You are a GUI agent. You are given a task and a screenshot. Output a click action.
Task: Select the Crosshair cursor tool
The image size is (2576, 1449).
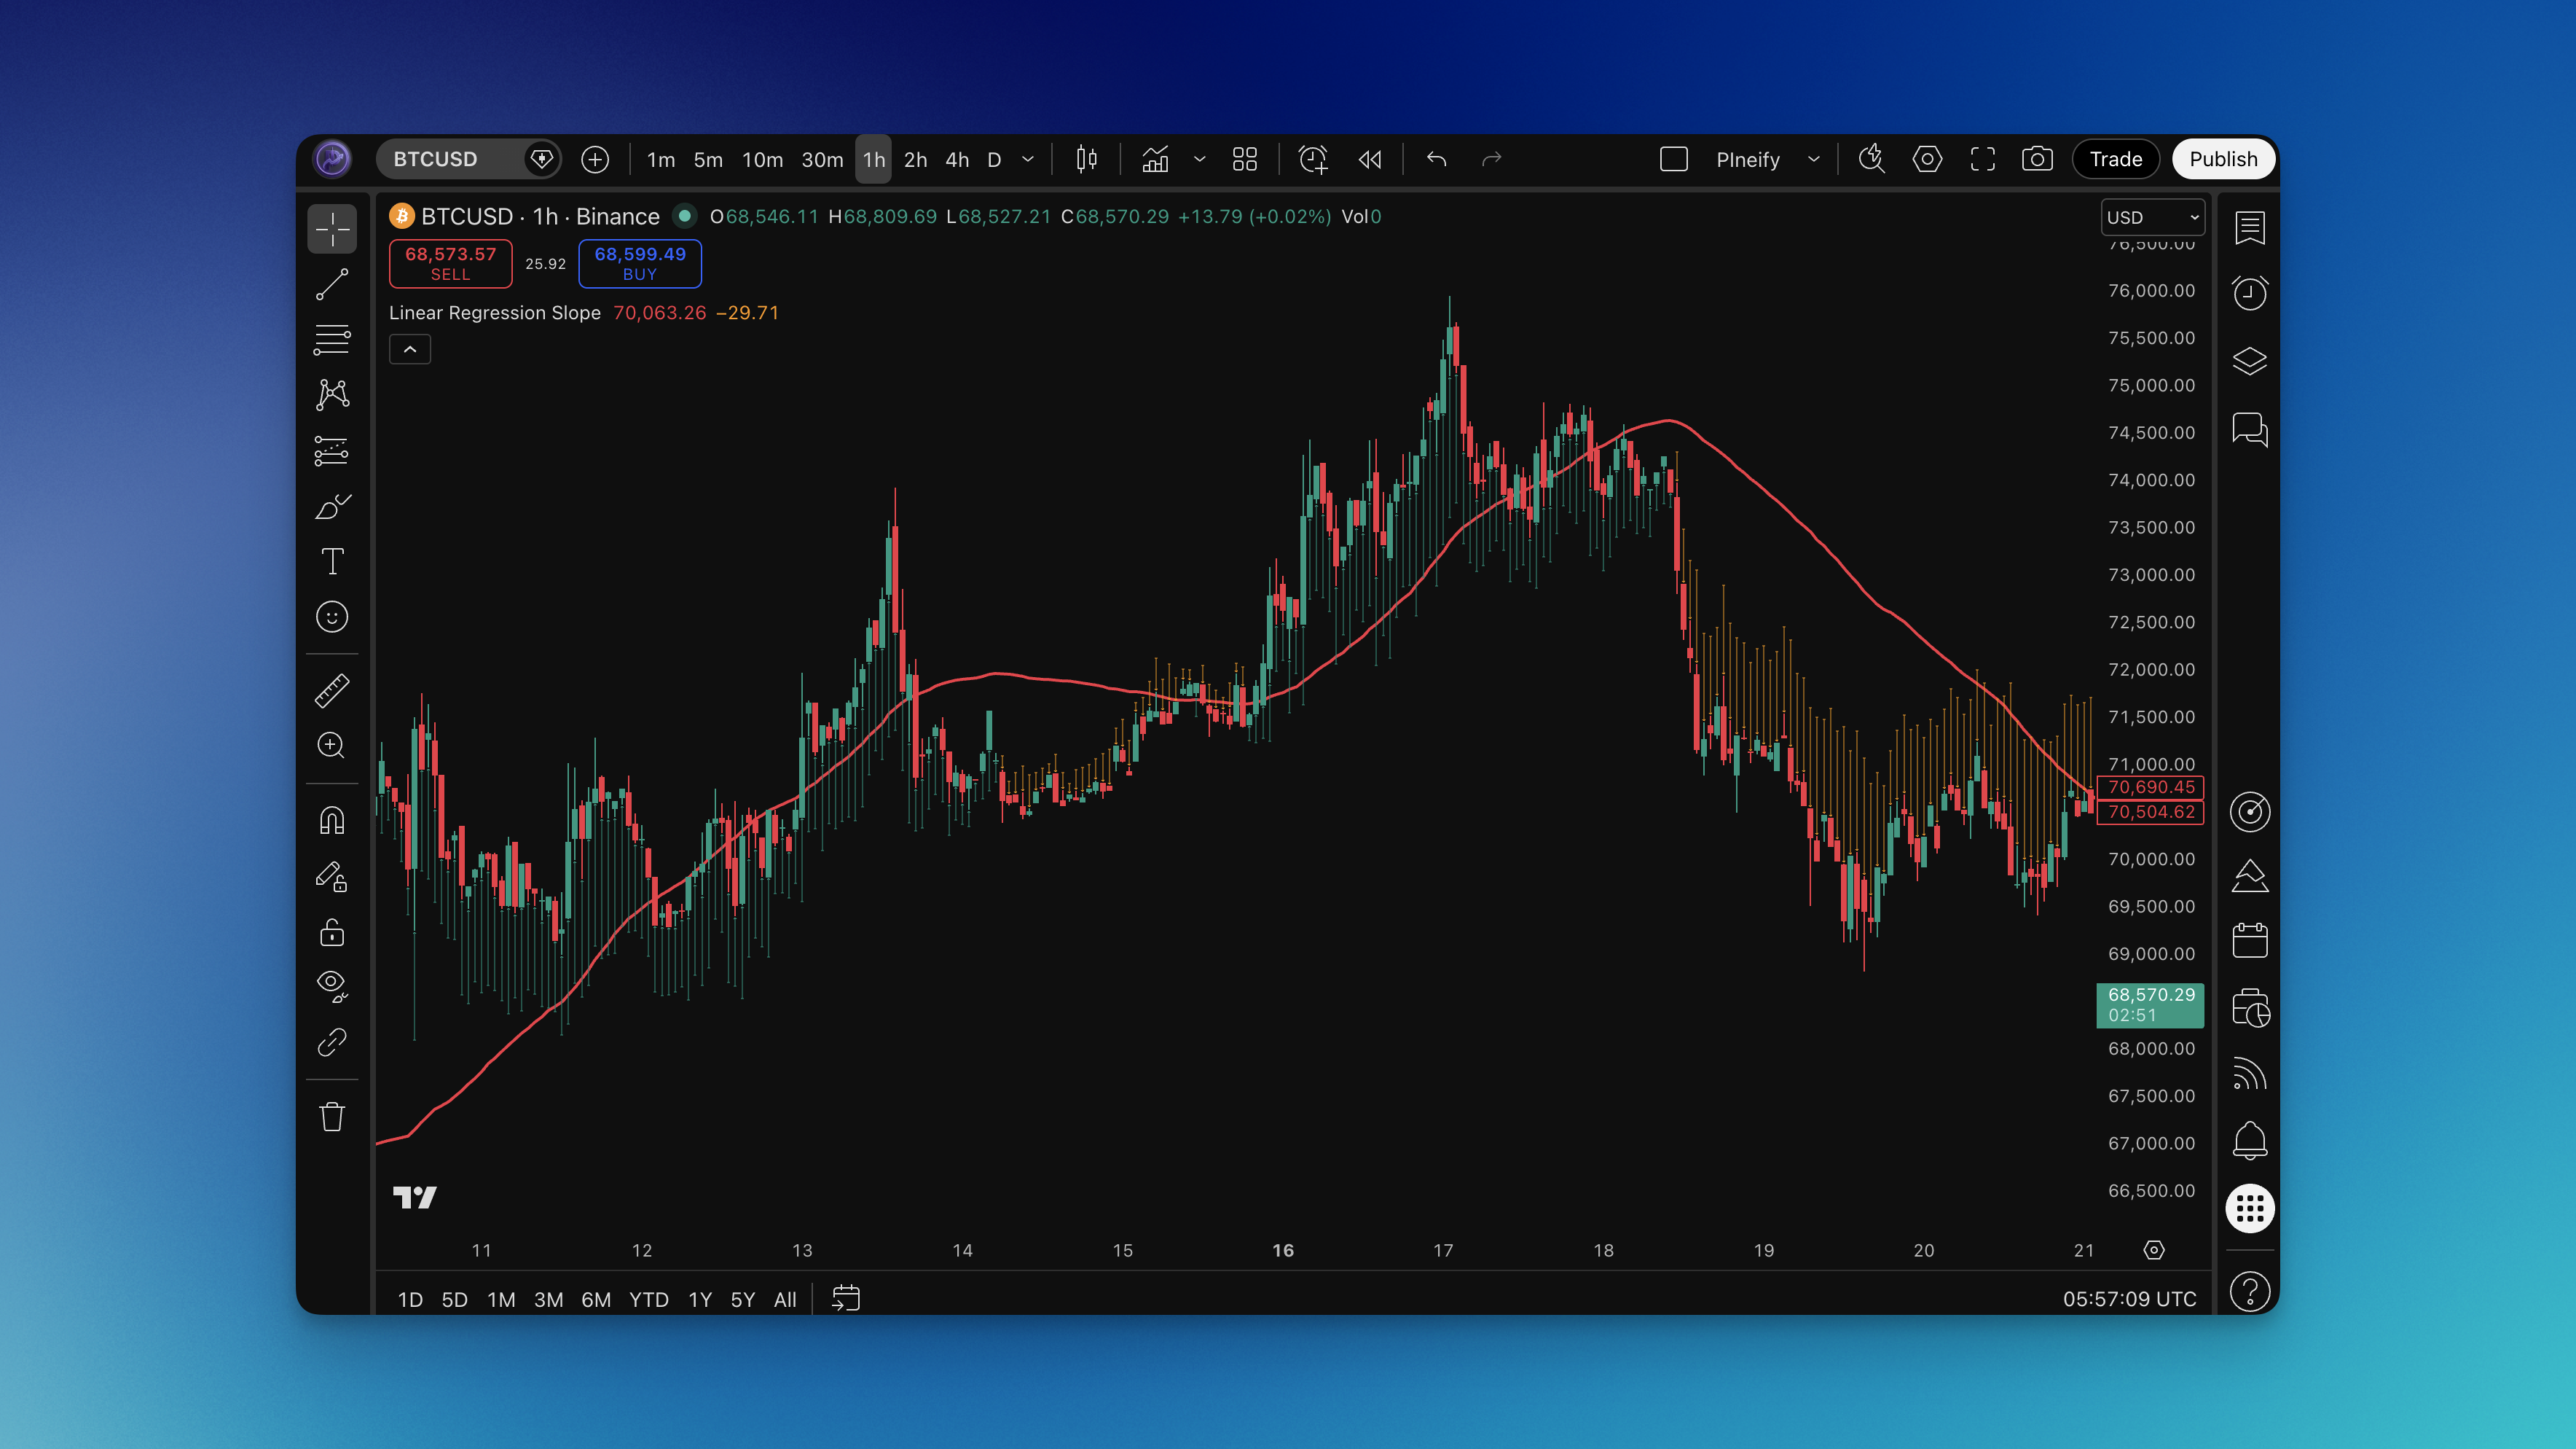click(332, 228)
